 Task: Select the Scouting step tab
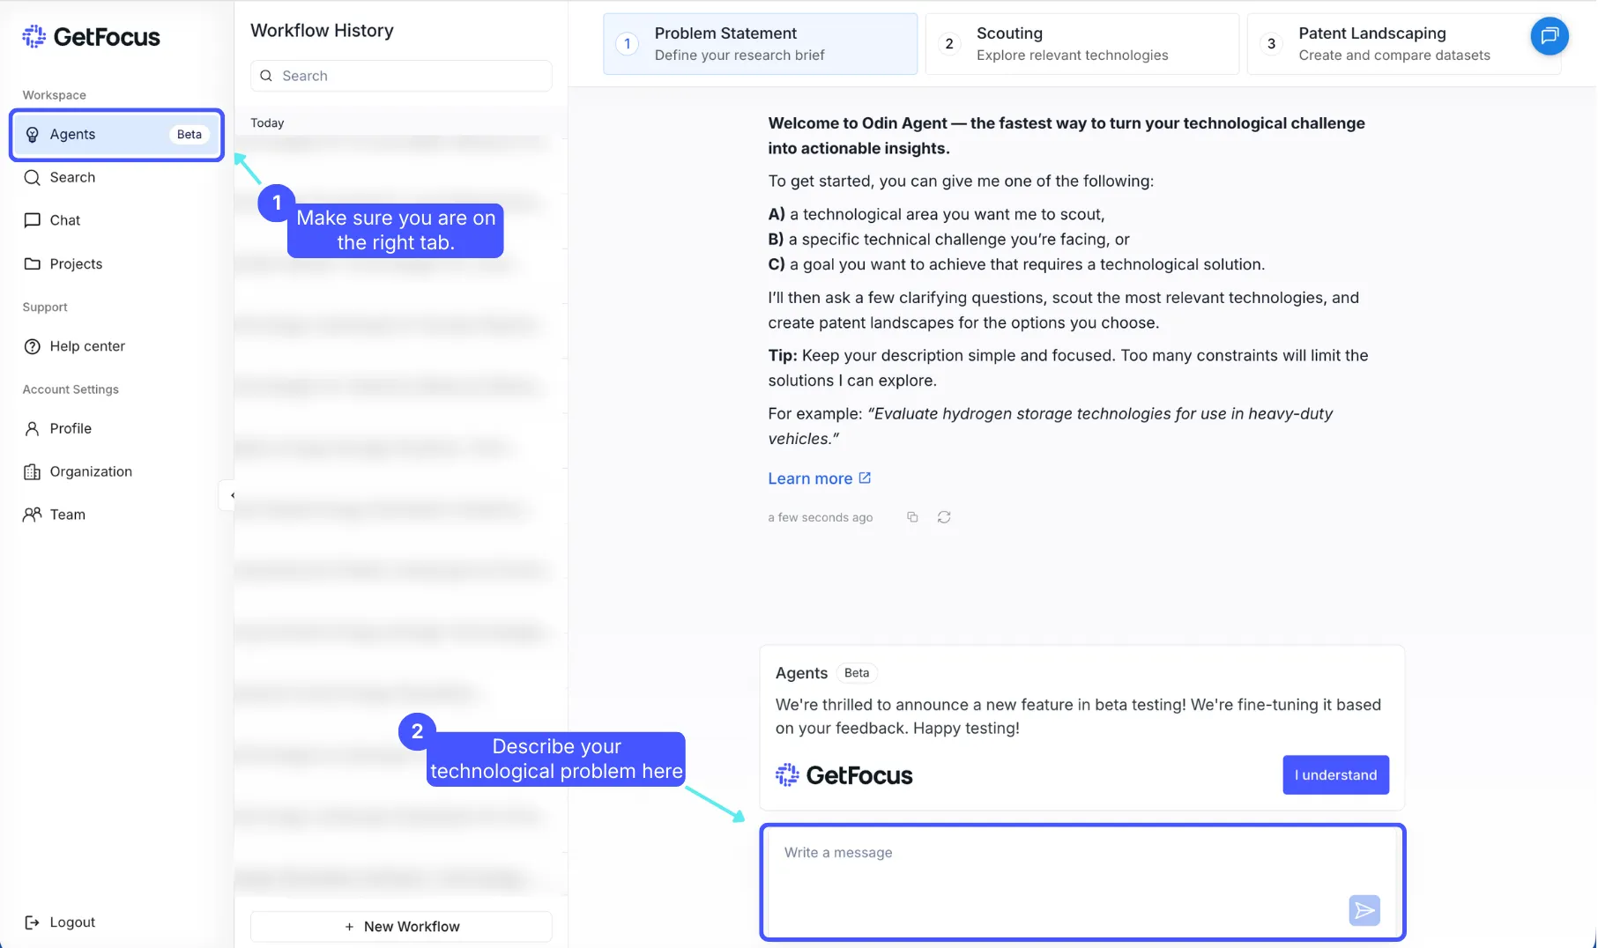tap(1081, 44)
